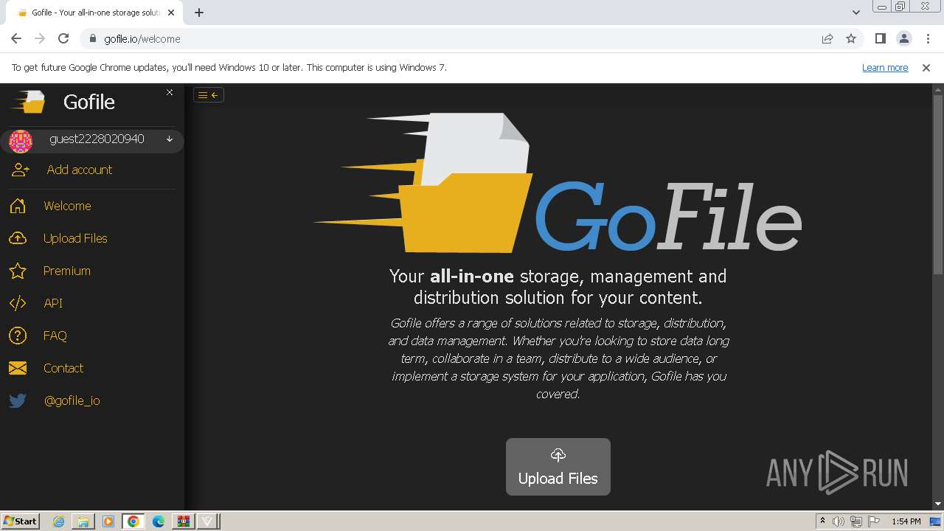Launch Internet Explorer from taskbar
Screen dimensions: 944x531
click(59, 521)
